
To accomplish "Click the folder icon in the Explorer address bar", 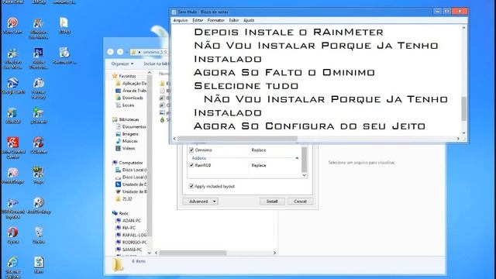I will tap(133, 52).
